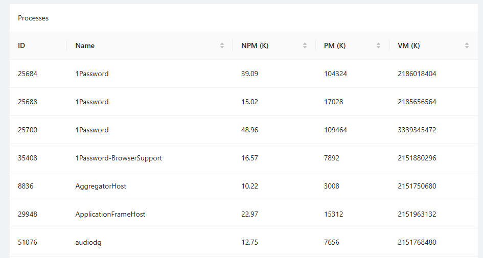Viewport: 483px width, 258px height.
Task: Select process ID 29948
Action: [28, 214]
